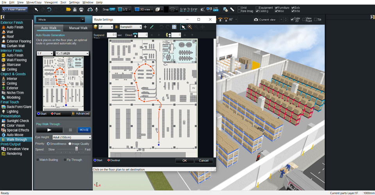This screenshot has width=375, height=195.
Task: Click the zoom magnifier icon in Route Settings
Action: pyautogui.click(x=190, y=27)
